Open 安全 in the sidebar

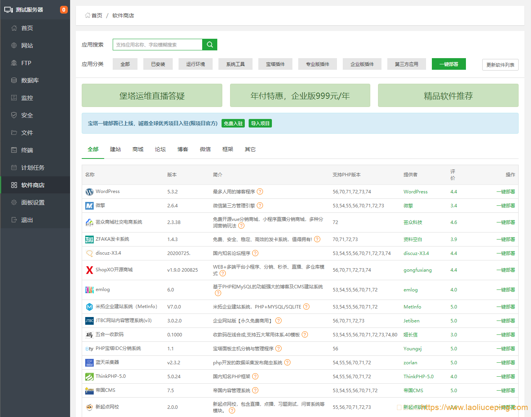point(35,115)
